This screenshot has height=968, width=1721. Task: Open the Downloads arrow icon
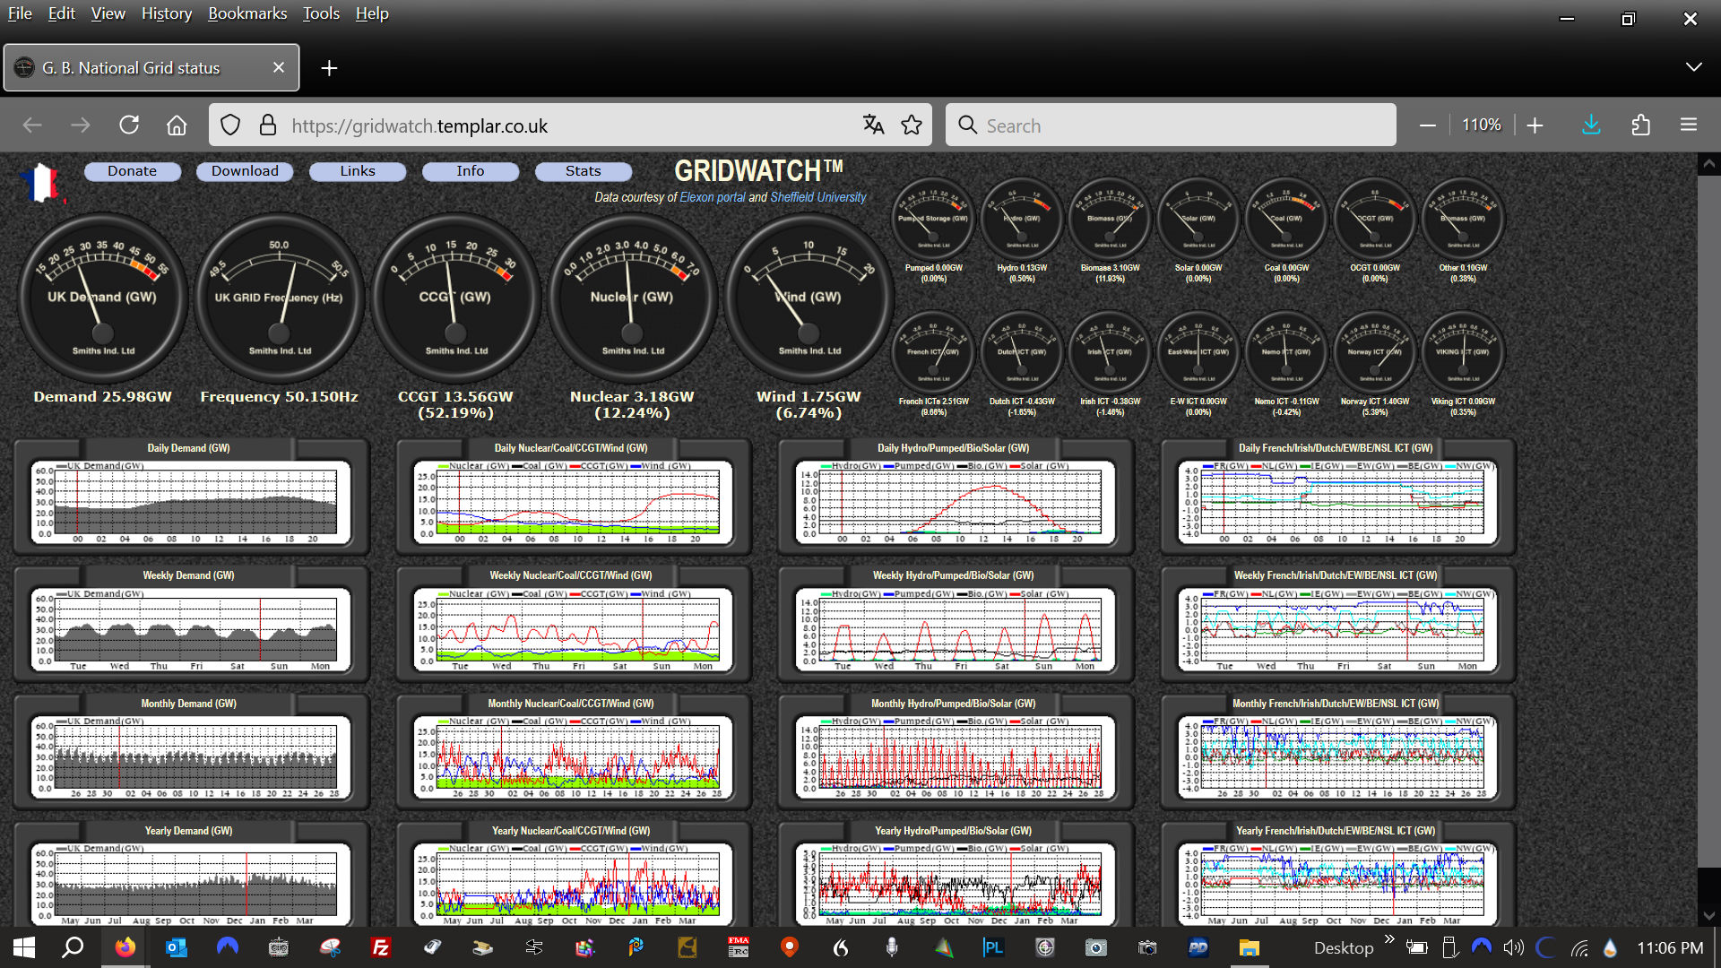pyautogui.click(x=1591, y=125)
